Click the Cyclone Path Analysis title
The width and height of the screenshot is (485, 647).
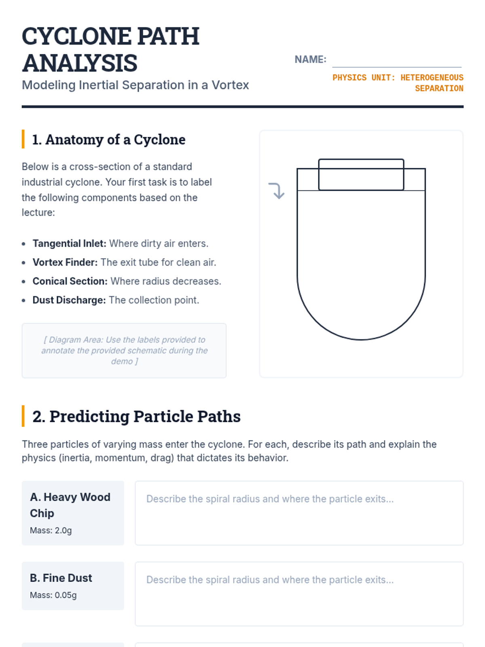tap(110, 49)
